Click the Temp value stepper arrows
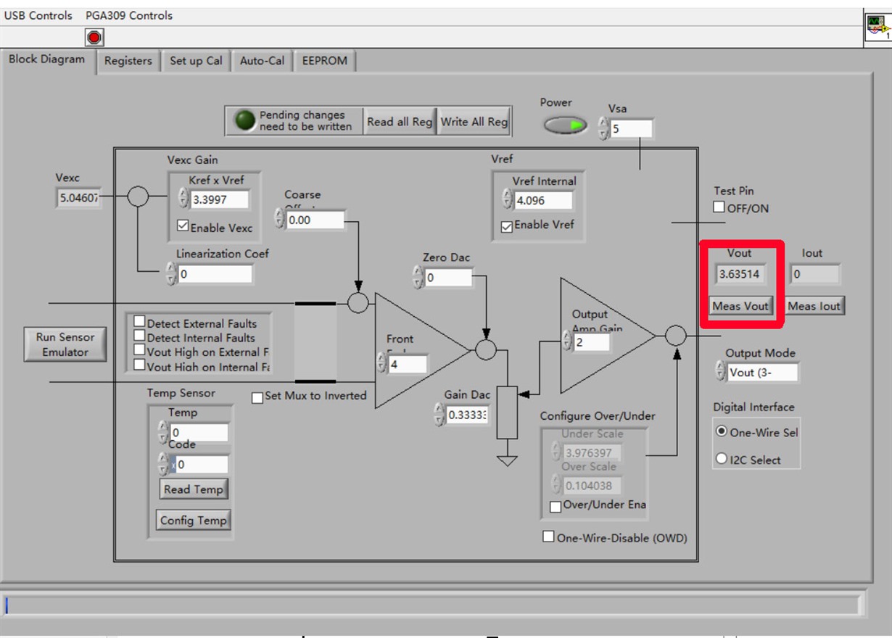Screen dimensions: 892x638 pos(163,433)
